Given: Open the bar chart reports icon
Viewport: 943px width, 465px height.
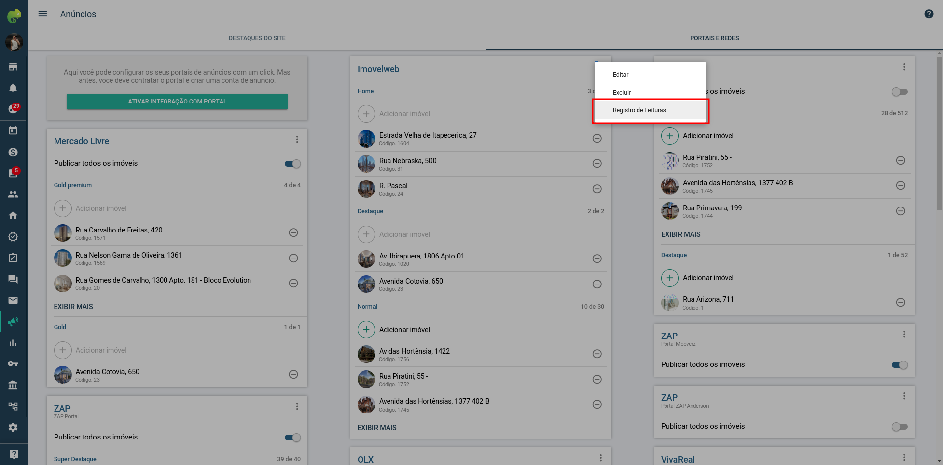Looking at the screenshot, I should [x=13, y=343].
